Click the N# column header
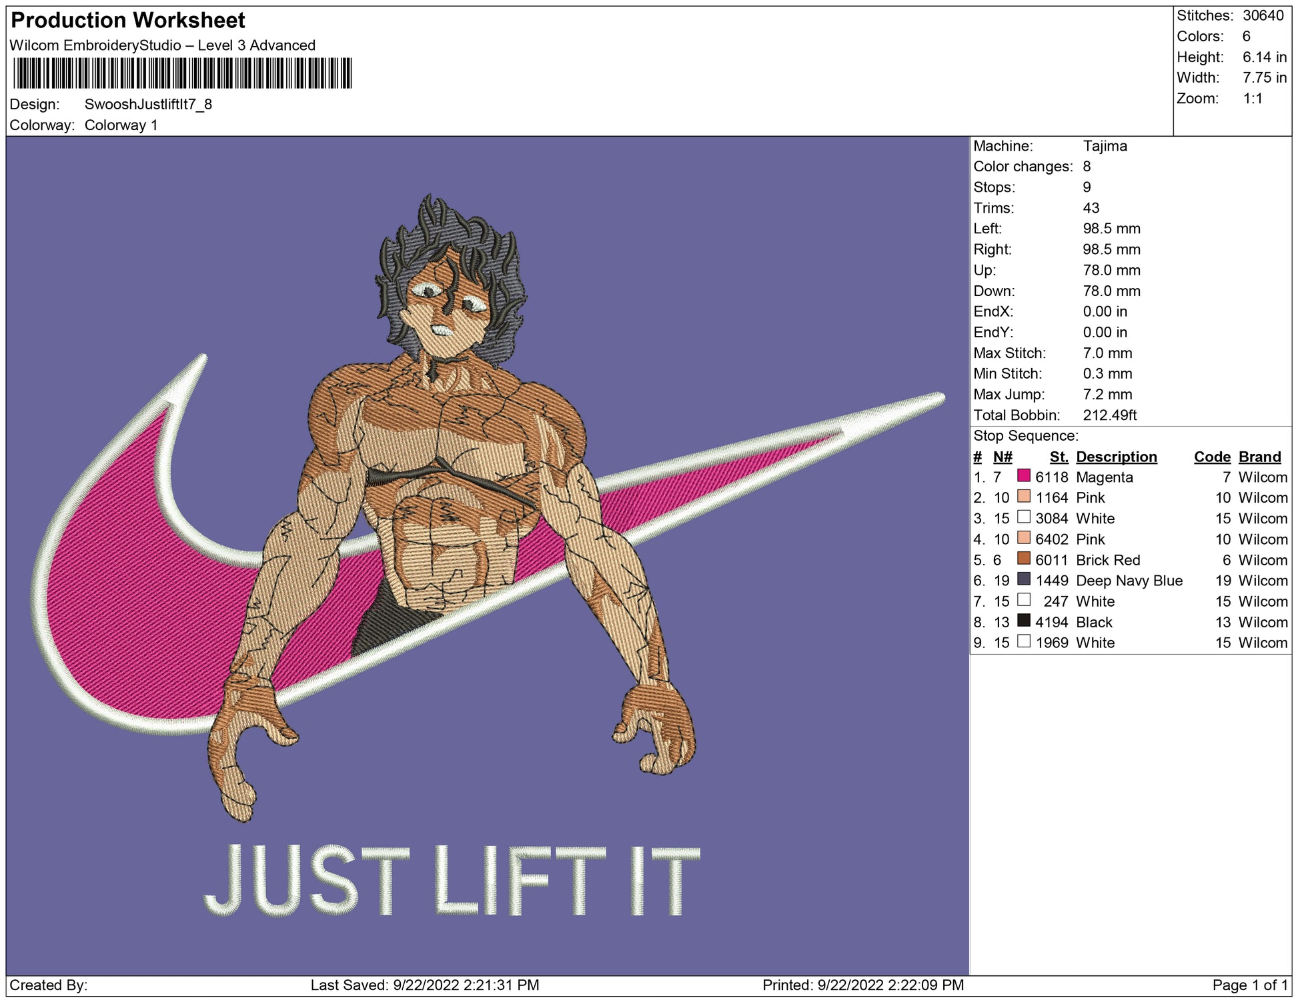Viewport: 1298px width, 998px height. [1002, 457]
